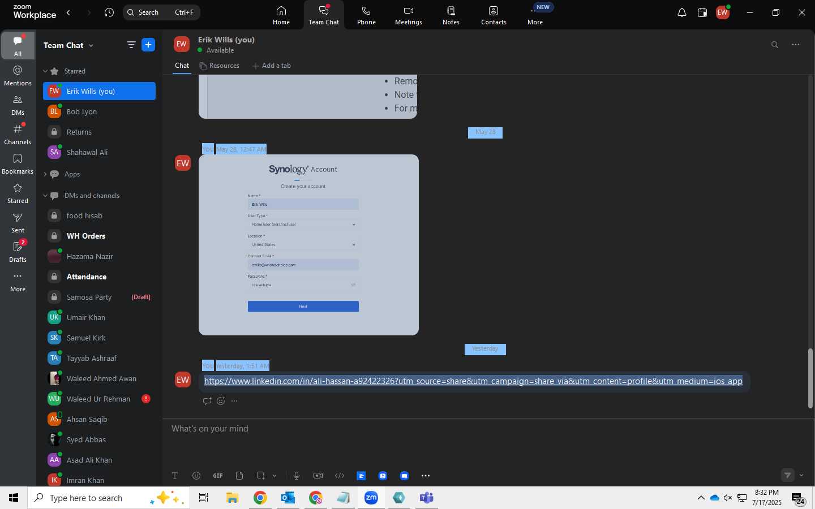Viewport: 815px width, 509px height.
Task: Open File Explorer from the taskbar
Action: pos(232,498)
